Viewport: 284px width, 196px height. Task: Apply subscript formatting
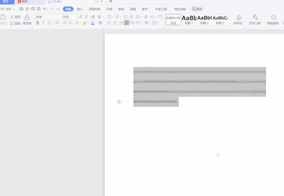71,23
